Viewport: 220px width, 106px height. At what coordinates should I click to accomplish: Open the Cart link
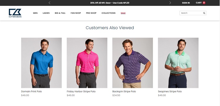(x=199, y=3)
